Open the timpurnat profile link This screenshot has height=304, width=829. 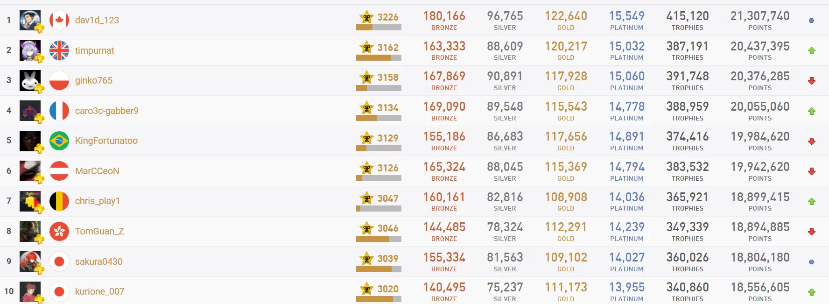95,50
